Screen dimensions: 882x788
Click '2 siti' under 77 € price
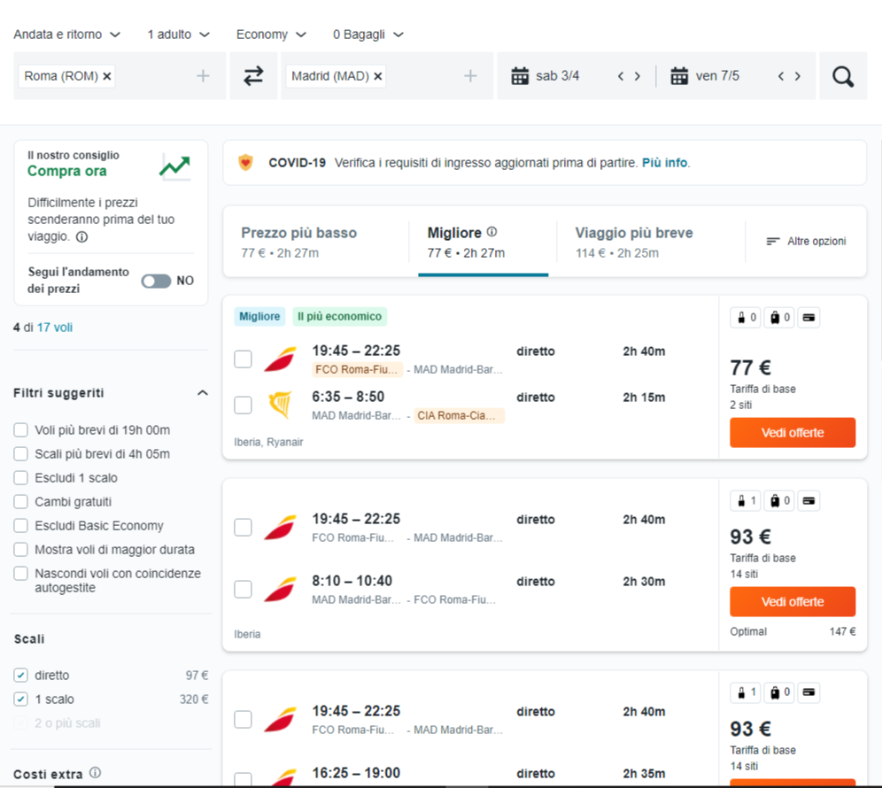[x=741, y=405]
